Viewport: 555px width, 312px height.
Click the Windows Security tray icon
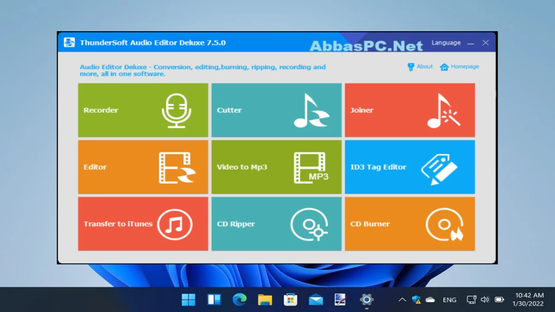pos(416,299)
